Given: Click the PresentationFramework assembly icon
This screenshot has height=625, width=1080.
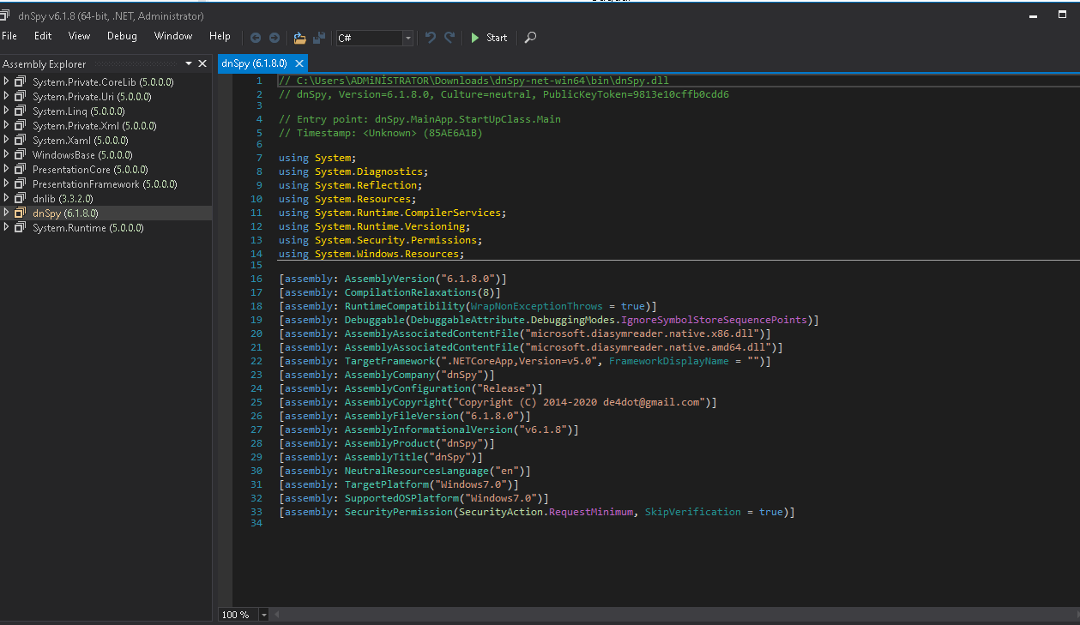Looking at the screenshot, I should (x=21, y=183).
